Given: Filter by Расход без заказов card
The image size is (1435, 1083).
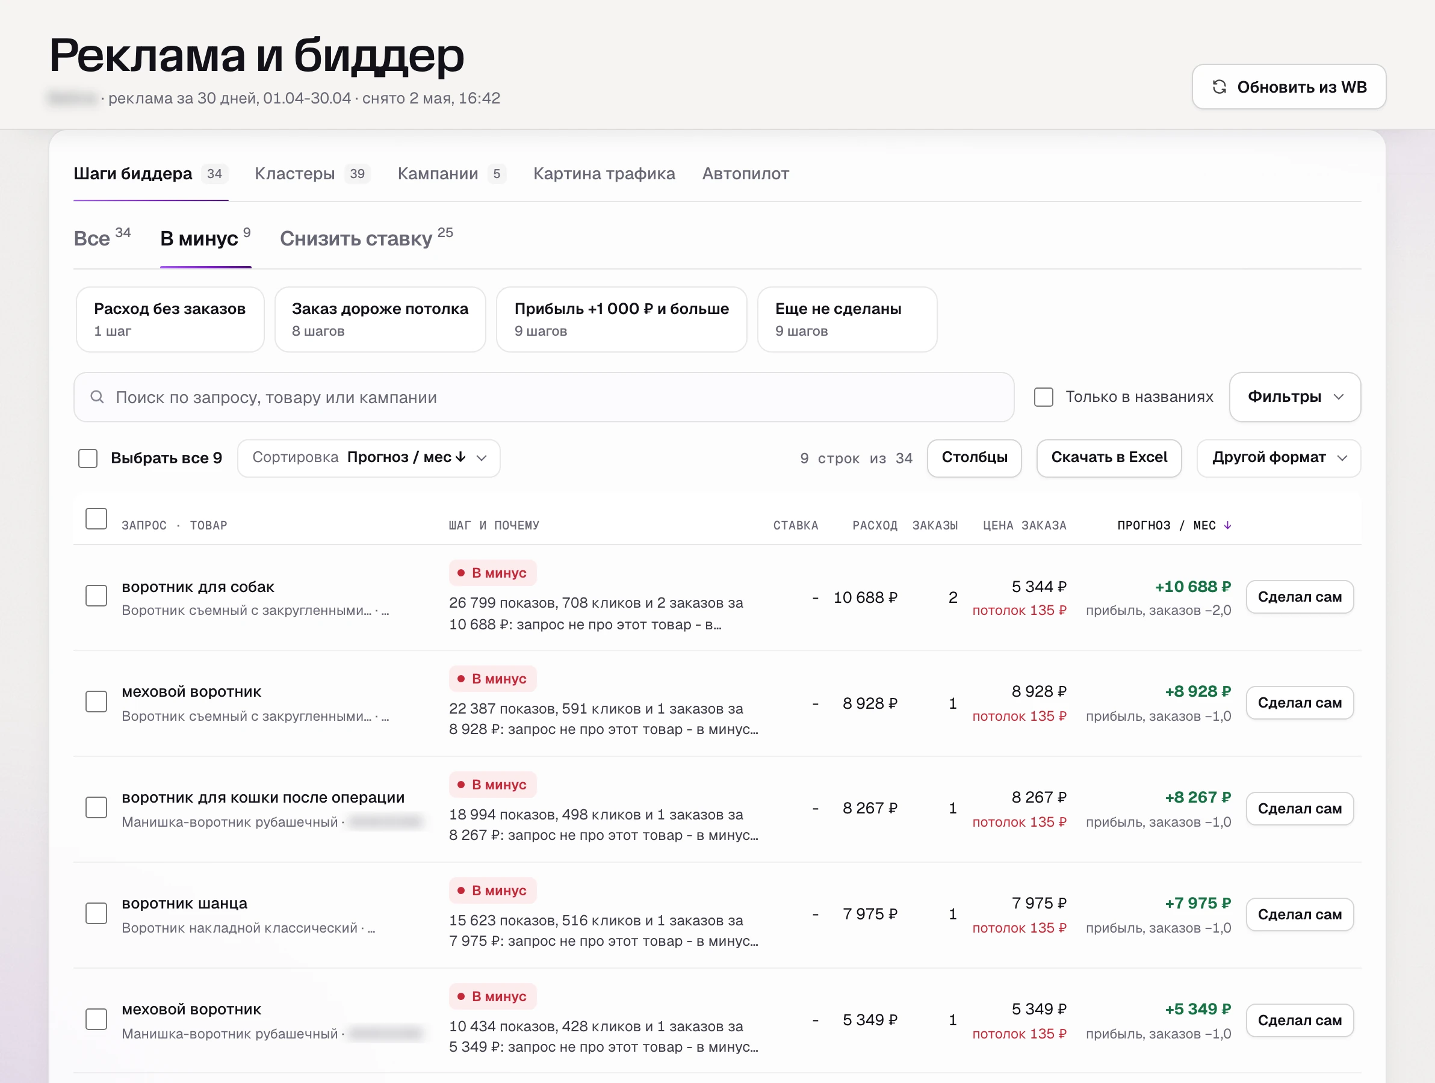Looking at the screenshot, I should tap(170, 319).
